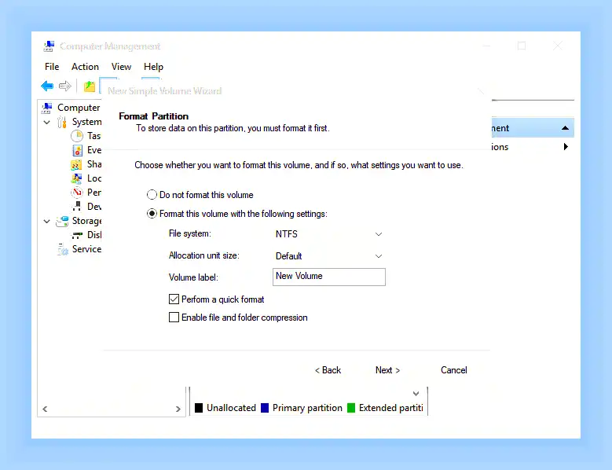Click the Services and Applications gear icon
Viewport: 612px width, 470px height.
(x=62, y=249)
